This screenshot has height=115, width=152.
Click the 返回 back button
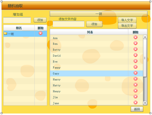[x=137, y=109]
